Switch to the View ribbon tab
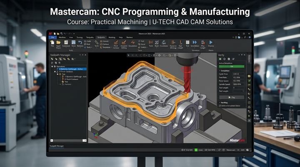The width and height of the screenshot is (300, 167). pos(71,37)
